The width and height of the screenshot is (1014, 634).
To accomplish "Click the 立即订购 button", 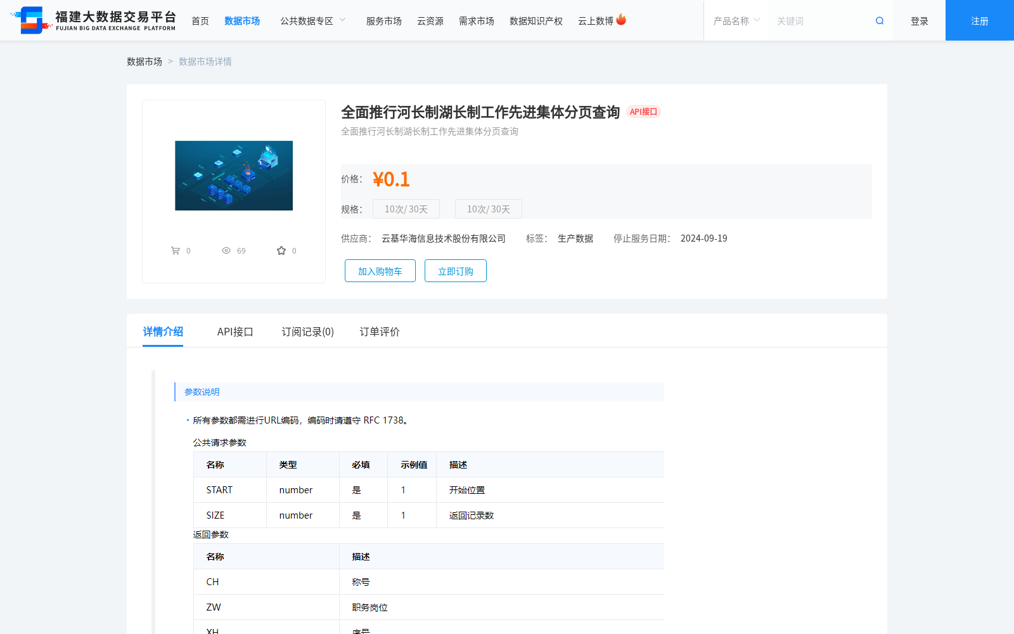I will 456,271.
